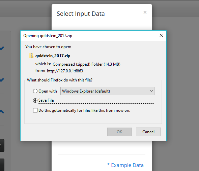Screen dimensions: 199x171
Task: Expand the application list dropdown arrow
Action: (151, 91)
